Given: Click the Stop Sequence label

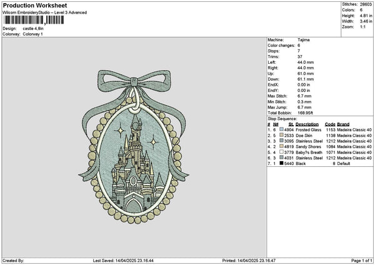Looking at the screenshot, I should (x=282, y=118).
